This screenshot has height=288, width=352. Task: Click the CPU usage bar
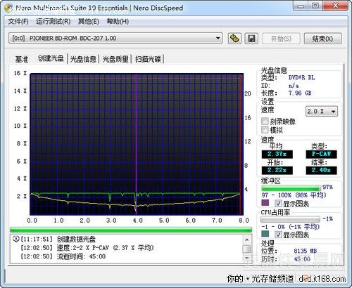[x=290, y=219]
